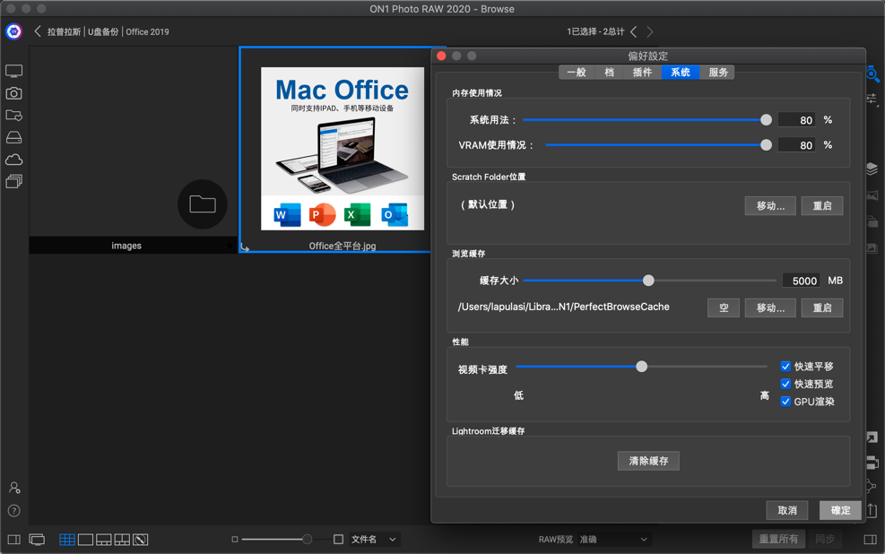
Task: Click 移动... for the Scratch Folder
Action: [x=770, y=206]
